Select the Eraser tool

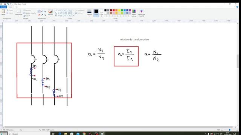pyautogui.click(x=39, y=15)
